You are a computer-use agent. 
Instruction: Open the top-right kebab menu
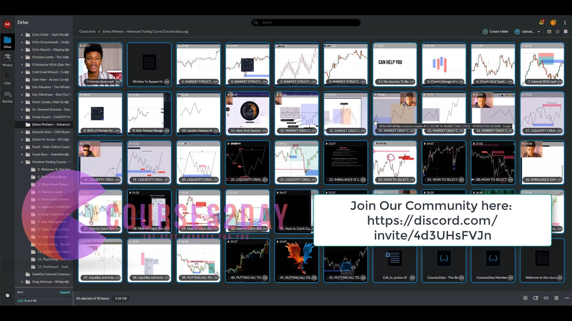(x=565, y=23)
